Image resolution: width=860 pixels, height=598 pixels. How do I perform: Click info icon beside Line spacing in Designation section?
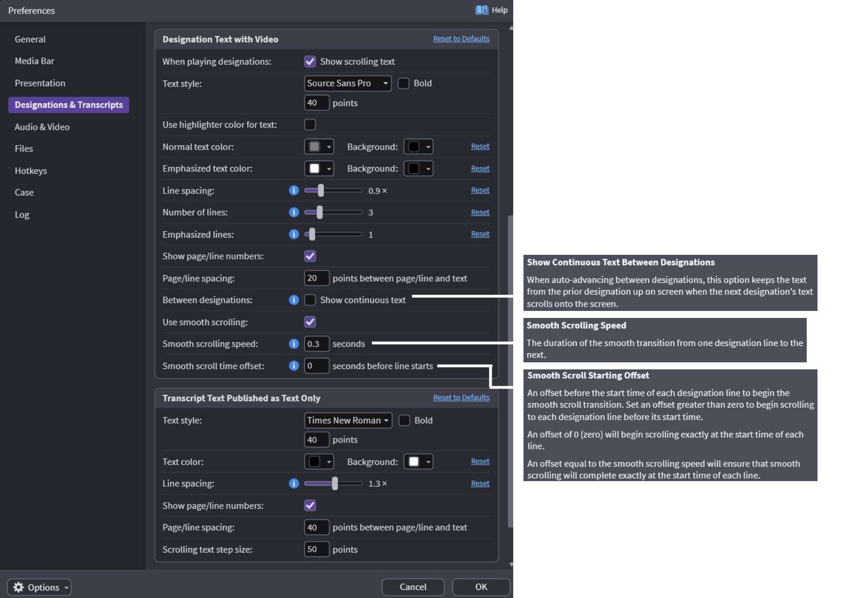pos(294,190)
